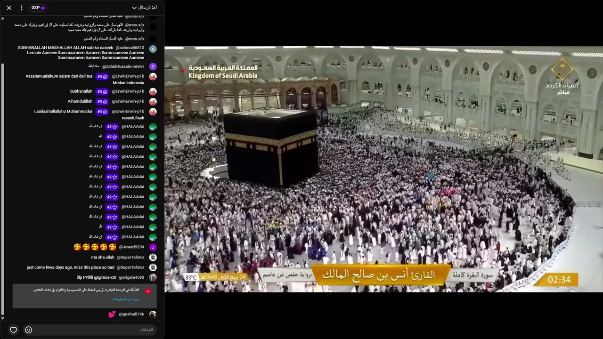Viewport: 603px width, 339px height.
Task: Click #3 crown badge beside 'Subhanallah'
Action: pos(102,91)
